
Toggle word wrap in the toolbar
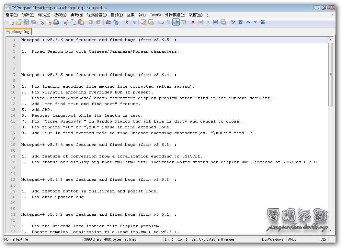pyautogui.click(x=161, y=22)
